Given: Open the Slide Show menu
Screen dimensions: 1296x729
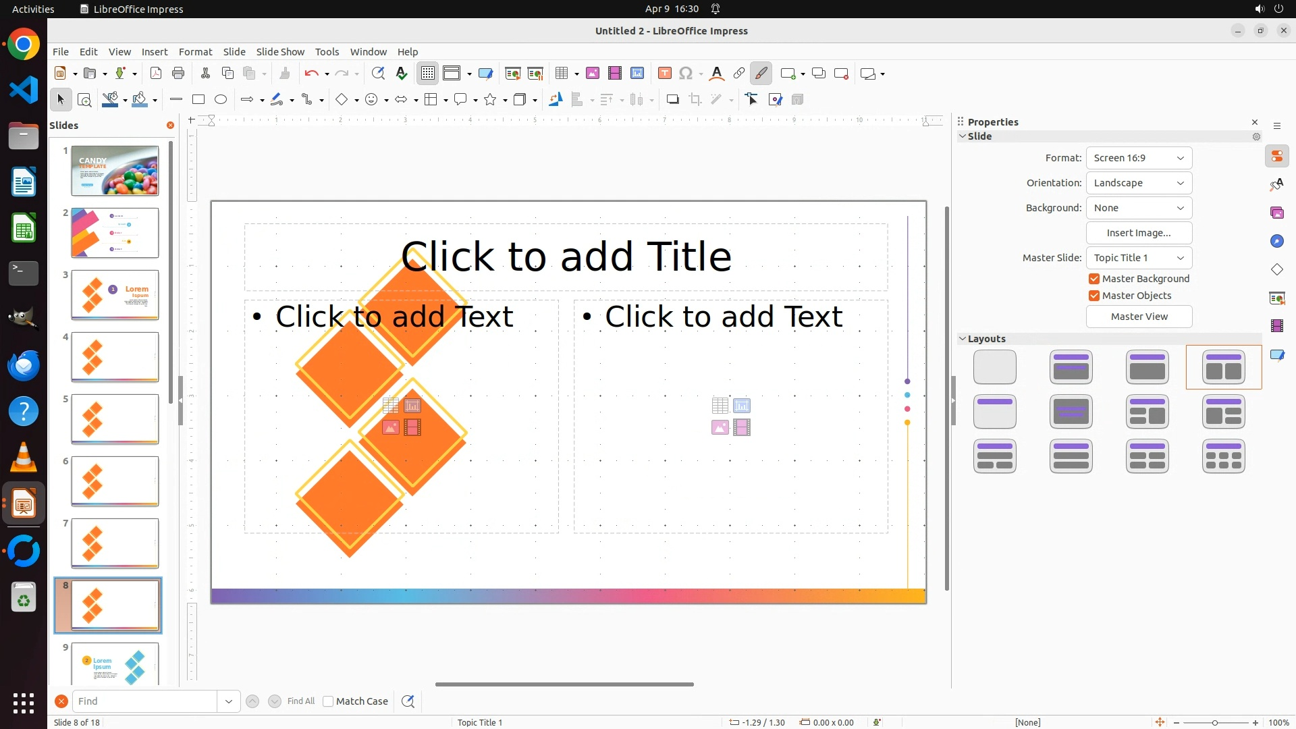Looking at the screenshot, I should [280, 52].
